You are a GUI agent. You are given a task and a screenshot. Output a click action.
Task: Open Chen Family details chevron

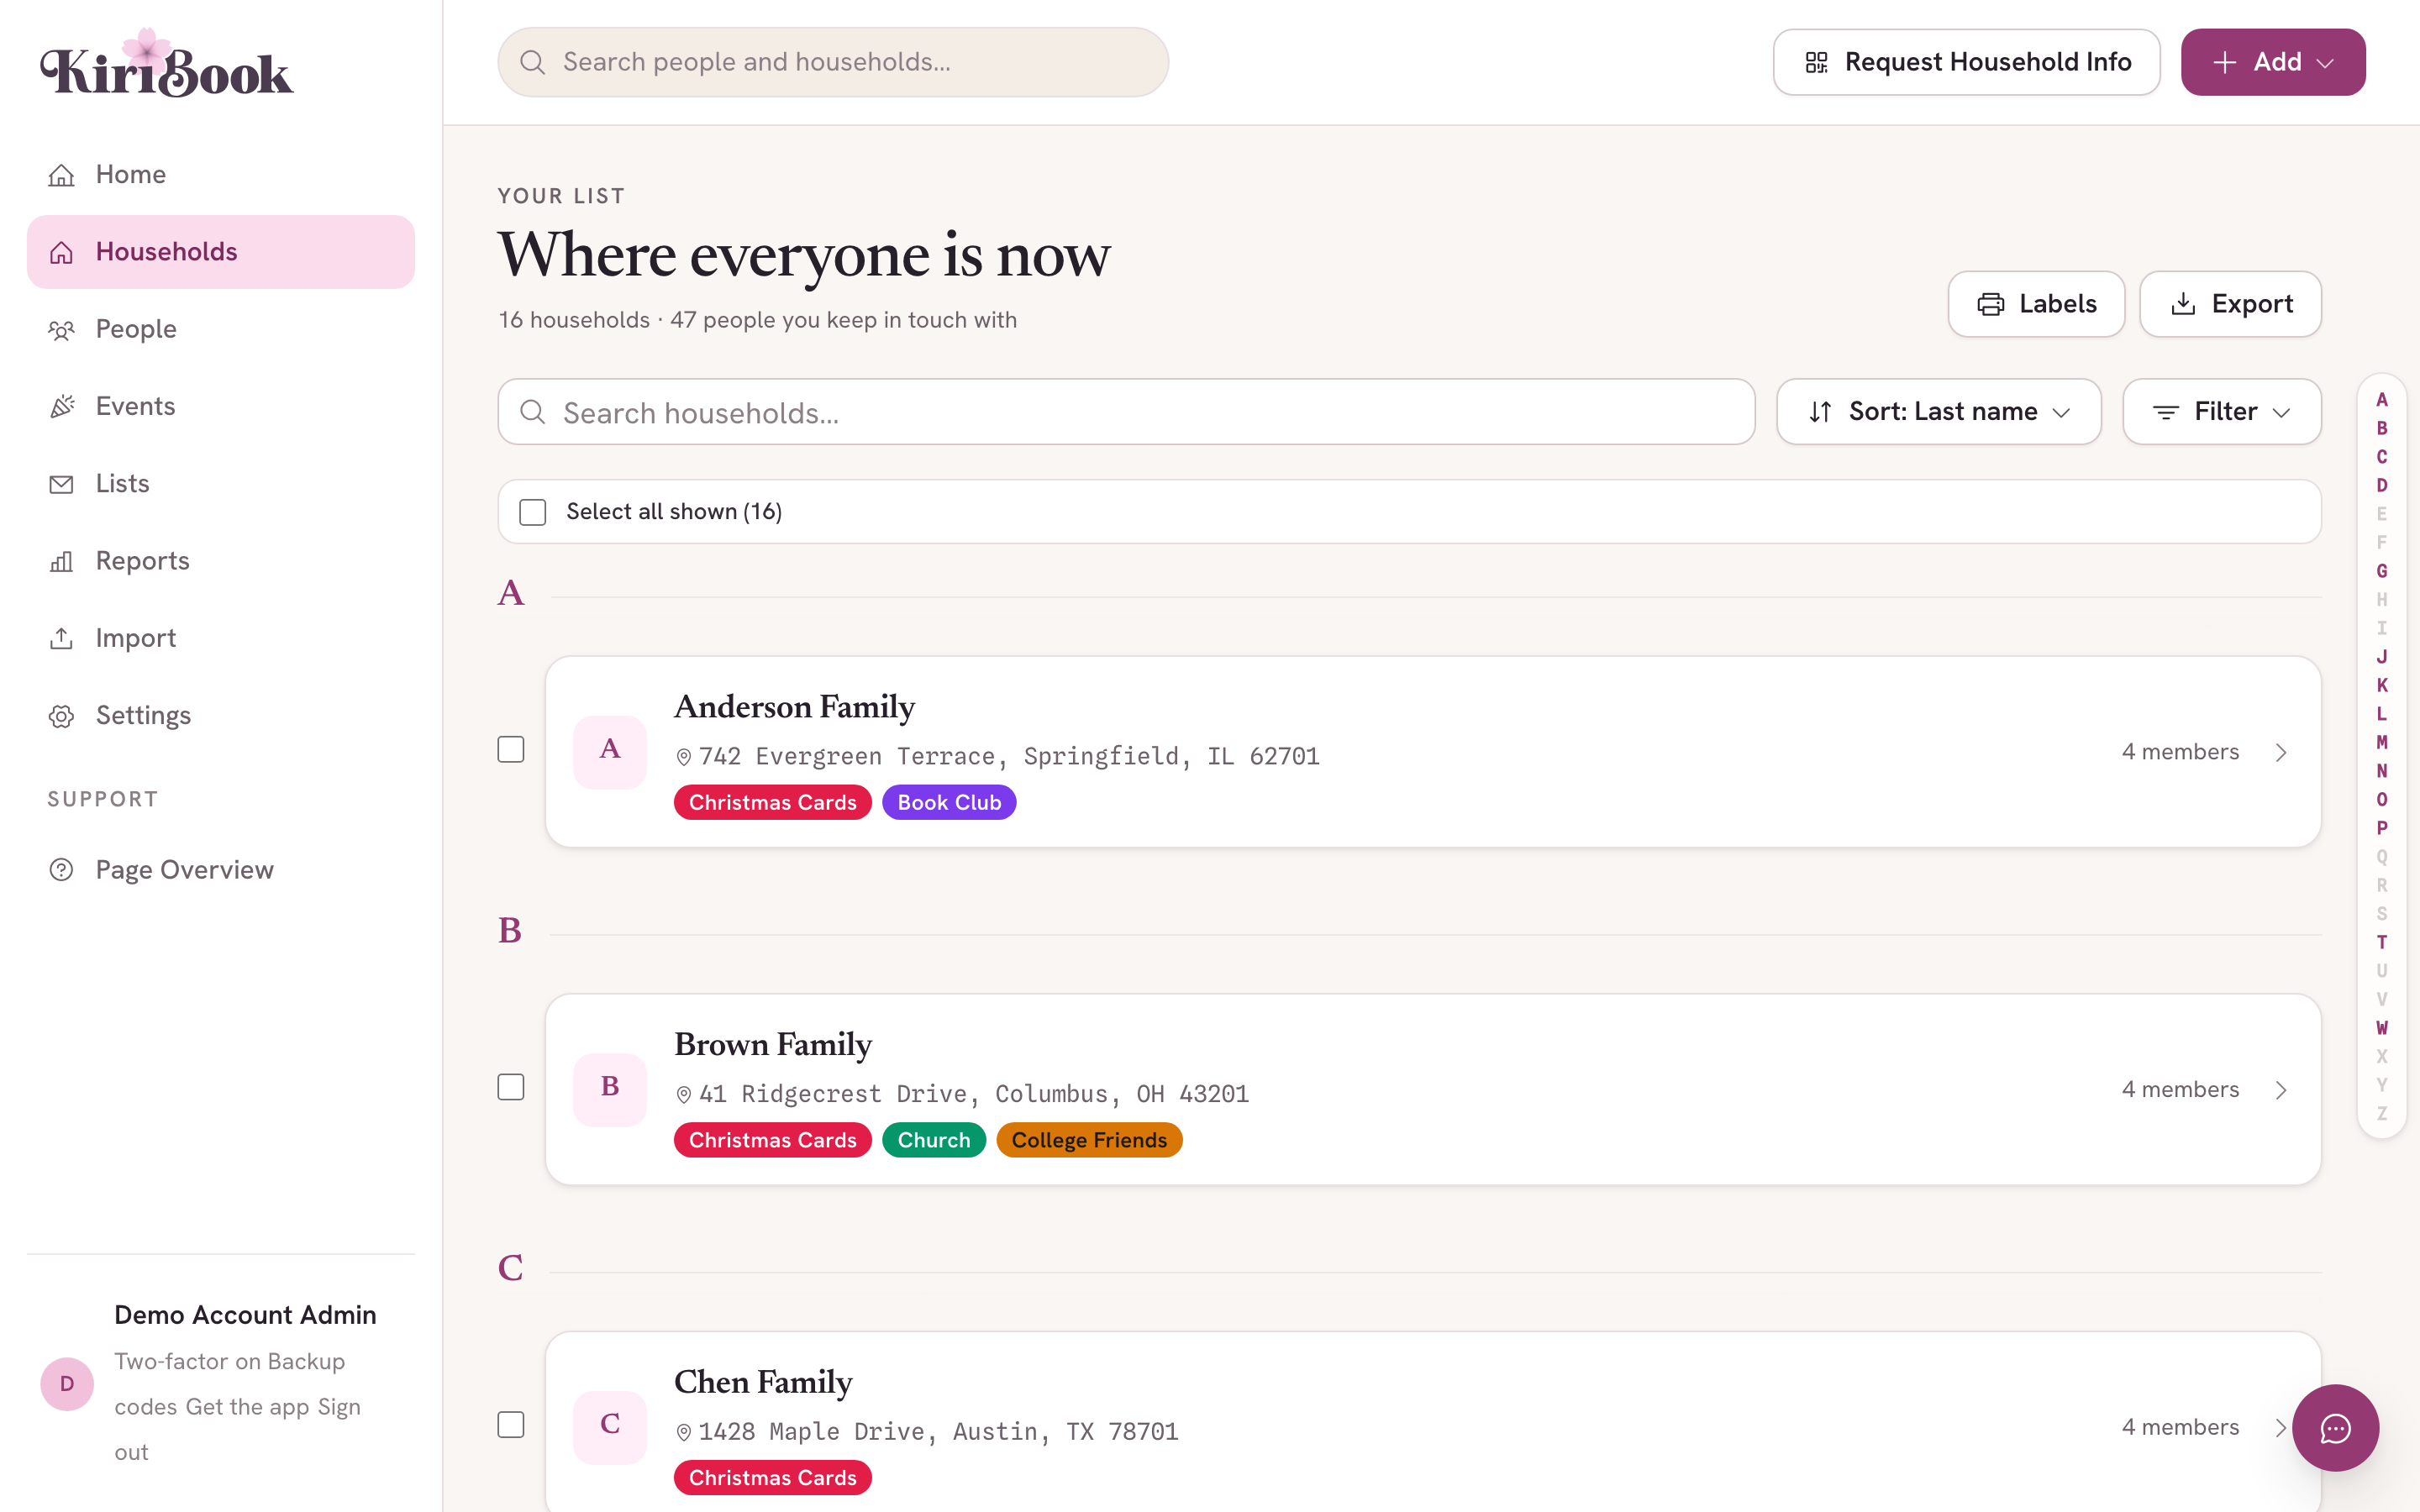2280,1429
